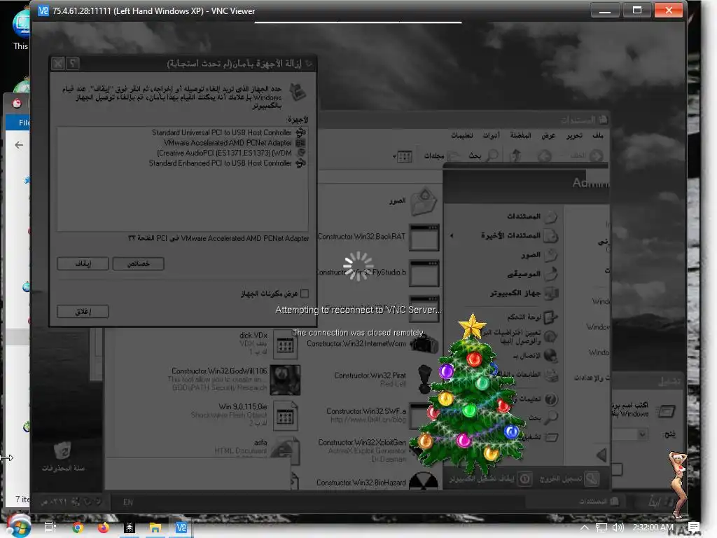Image resolution: width=717 pixels, height=538 pixels.
Task: Click the بحث (Search) magnifier in Explorer toolbar
Action: [x=492, y=156]
